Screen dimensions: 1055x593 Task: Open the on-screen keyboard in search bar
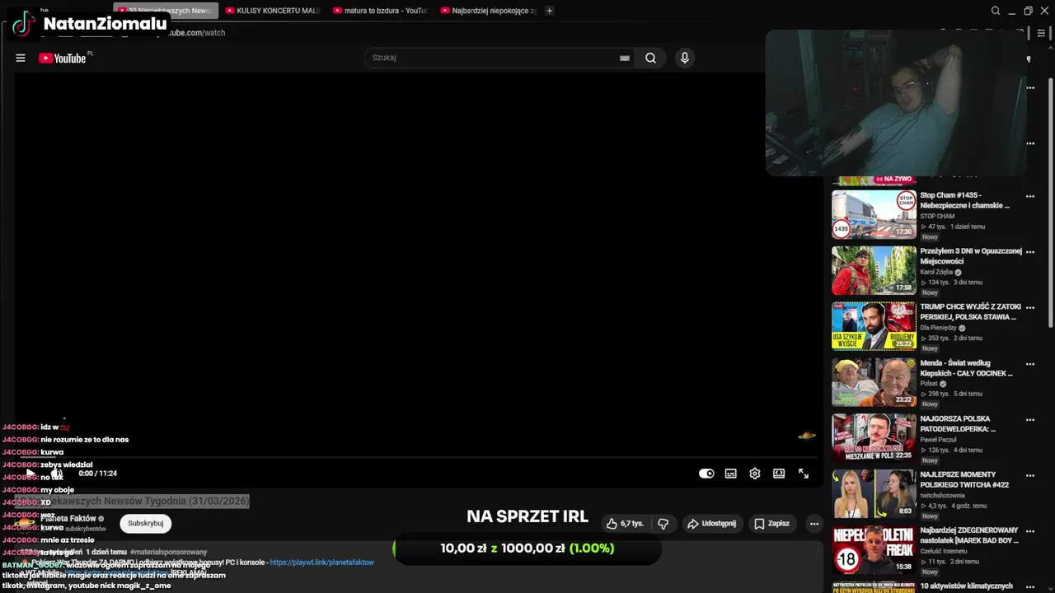click(625, 58)
